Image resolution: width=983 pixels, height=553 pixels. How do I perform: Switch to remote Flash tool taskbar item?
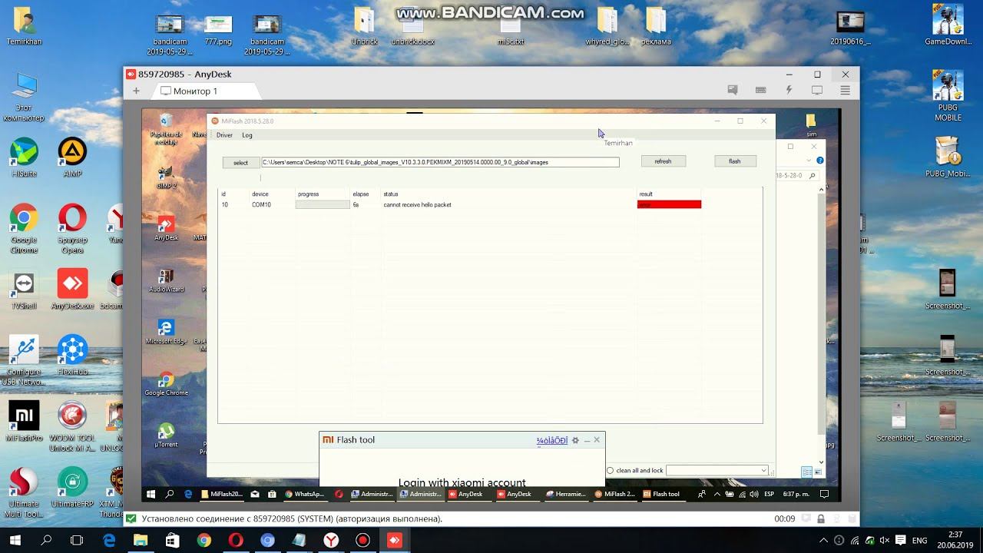click(x=662, y=494)
